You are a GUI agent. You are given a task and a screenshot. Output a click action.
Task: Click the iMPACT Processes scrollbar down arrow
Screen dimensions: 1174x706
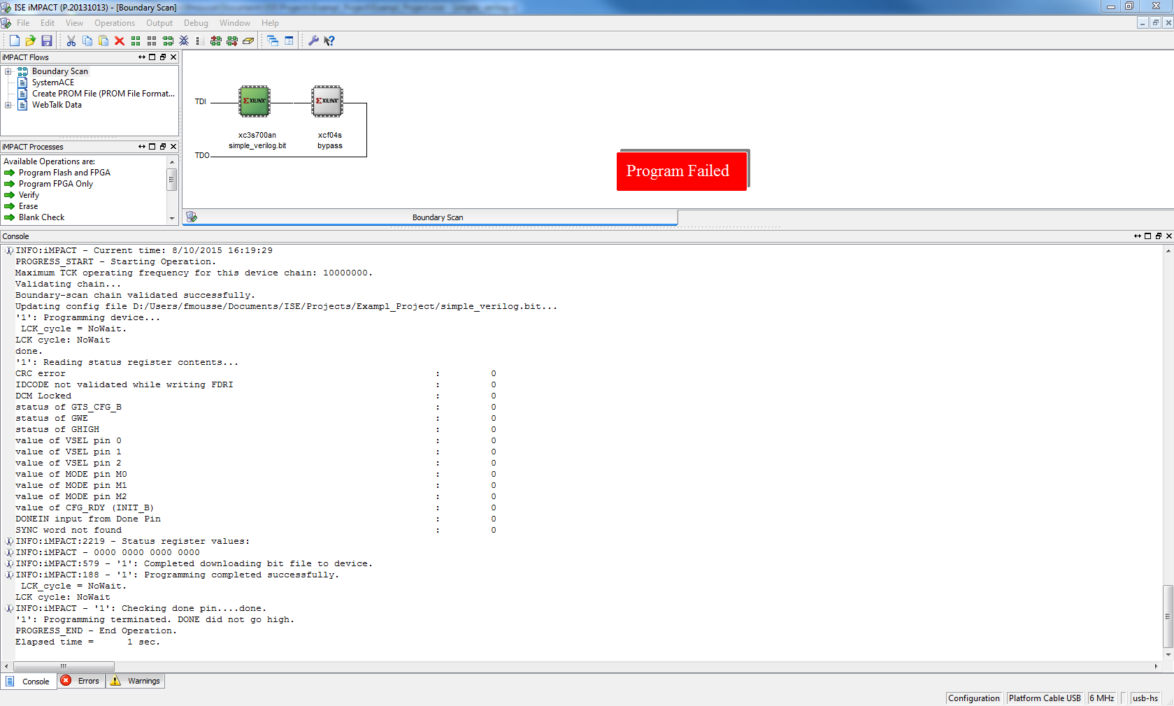point(172,219)
